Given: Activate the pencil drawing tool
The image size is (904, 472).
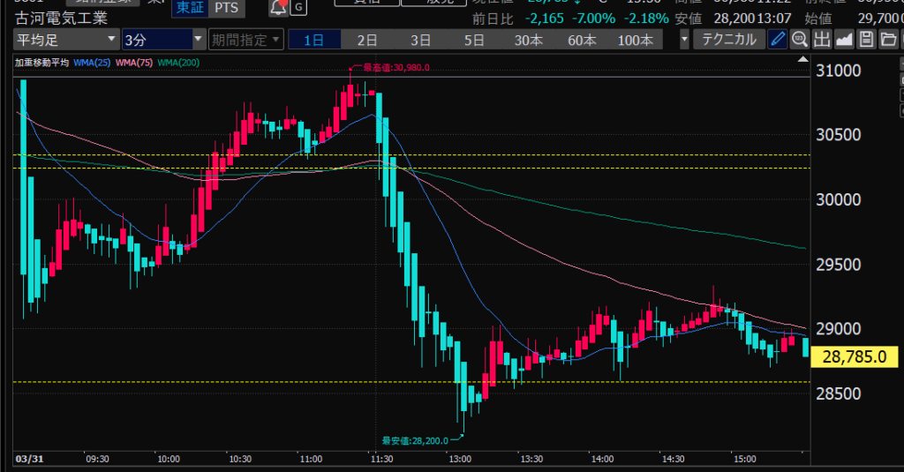Looking at the screenshot, I should (777, 39).
